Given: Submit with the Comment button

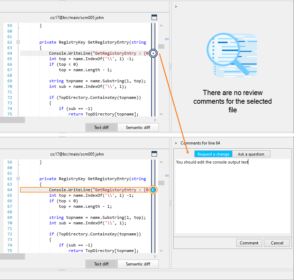Looking at the screenshot, I should [249, 243].
